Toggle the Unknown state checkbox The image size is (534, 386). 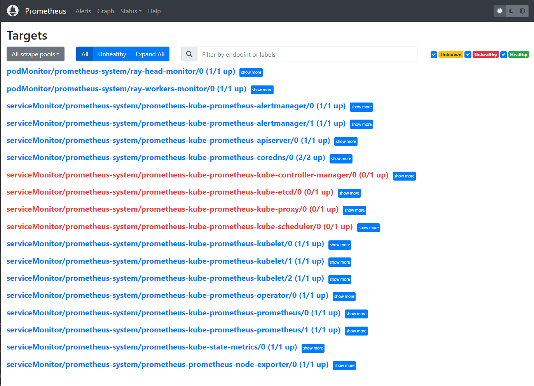[434, 55]
